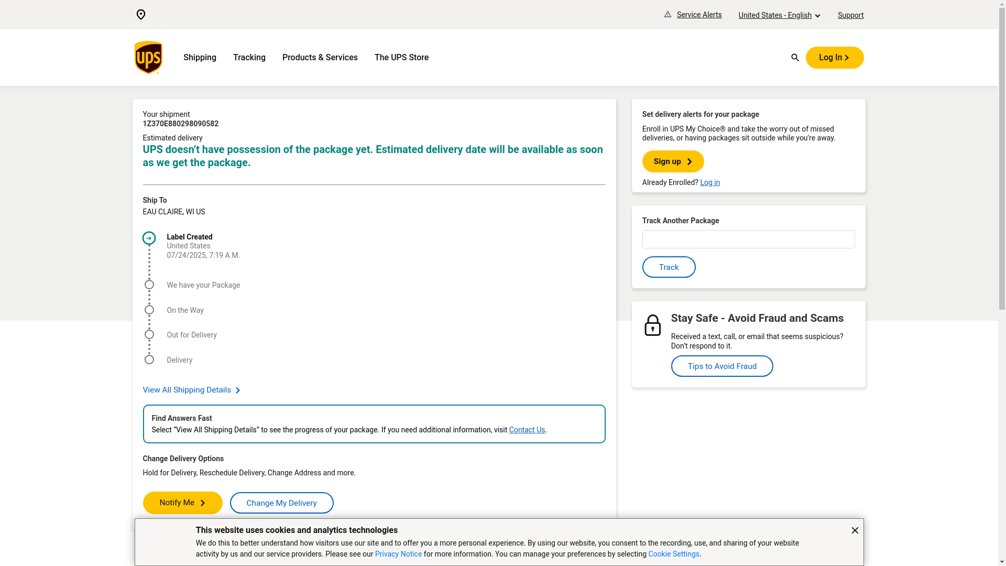
Task: Click the On the Way step circle
Action: [x=149, y=310]
